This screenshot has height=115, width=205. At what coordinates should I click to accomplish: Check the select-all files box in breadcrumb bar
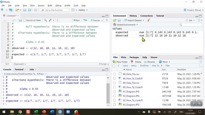pyautogui.click(x=114, y=66)
